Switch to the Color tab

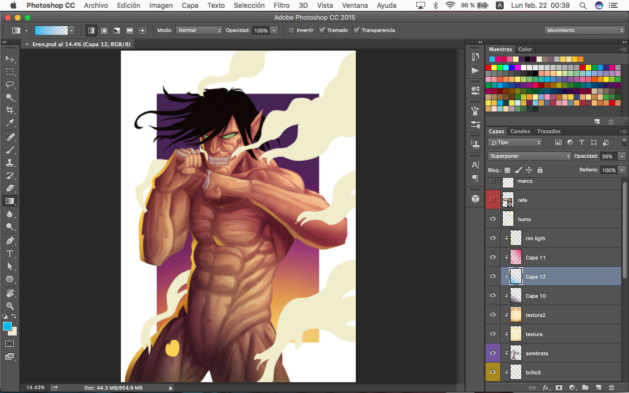(525, 49)
